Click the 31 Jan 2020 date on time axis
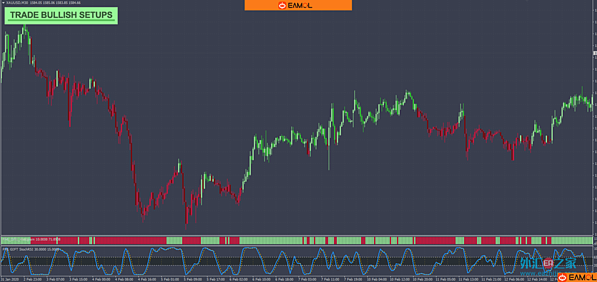 [x=10, y=279]
